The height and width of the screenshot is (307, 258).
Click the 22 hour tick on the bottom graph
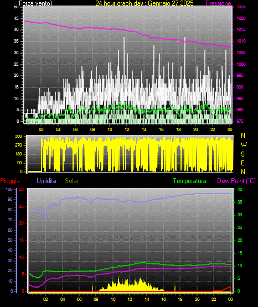coord(214,299)
